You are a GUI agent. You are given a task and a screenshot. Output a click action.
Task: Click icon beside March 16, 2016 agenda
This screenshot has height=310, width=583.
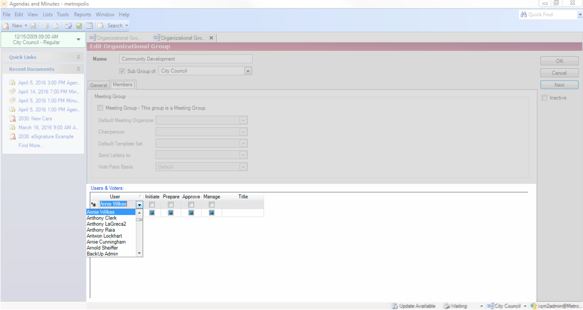[x=12, y=127]
